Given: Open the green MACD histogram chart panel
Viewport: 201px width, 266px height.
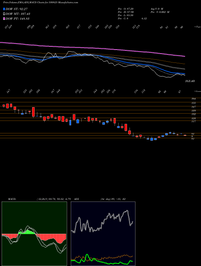Looking at the screenshot, I should click(34, 234).
